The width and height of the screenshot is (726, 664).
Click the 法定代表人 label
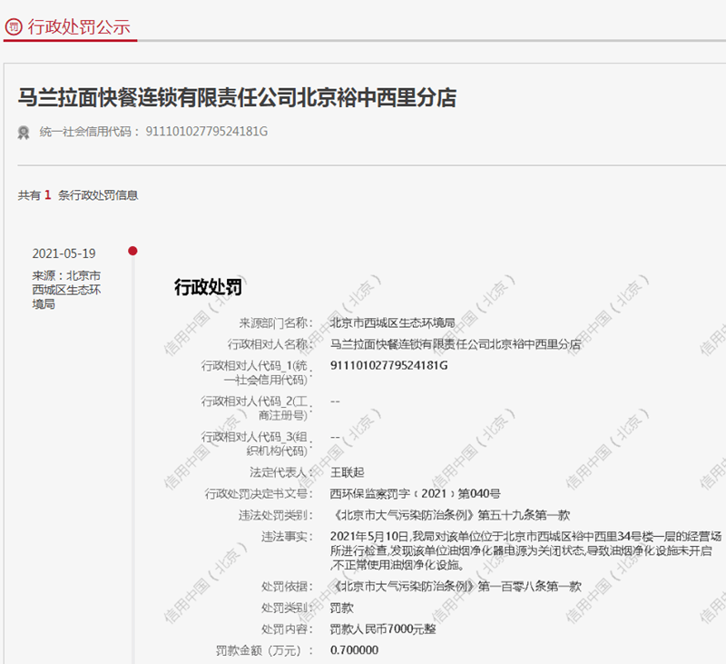point(281,472)
